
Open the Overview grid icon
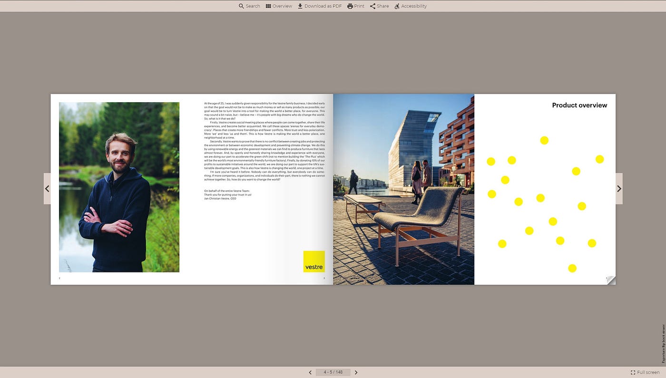[x=268, y=6]
